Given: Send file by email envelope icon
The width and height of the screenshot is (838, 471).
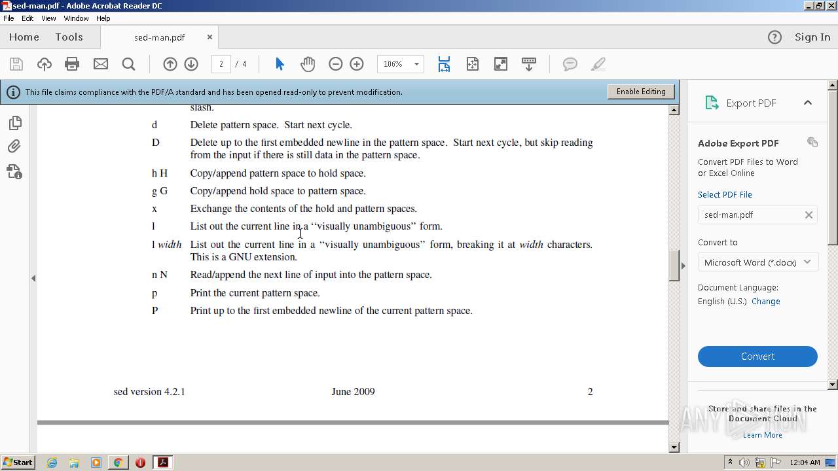Looking at the screenshot, I should pyautogui.click(x=101, y=64).
